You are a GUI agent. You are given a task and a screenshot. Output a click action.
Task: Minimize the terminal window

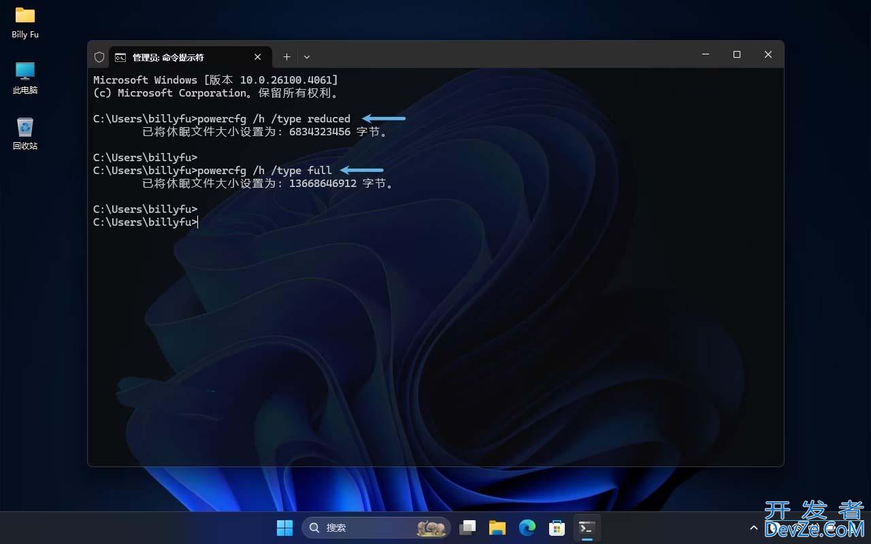click(x=706, y=54)
